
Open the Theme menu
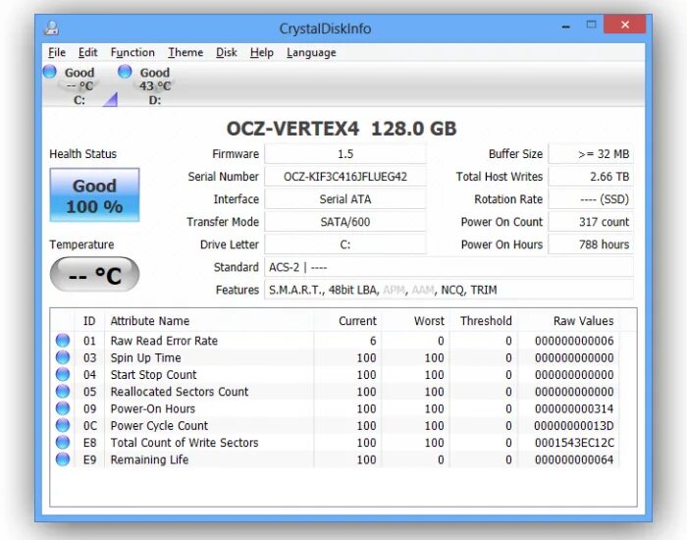pyautogui.click(x=185, y=53)
